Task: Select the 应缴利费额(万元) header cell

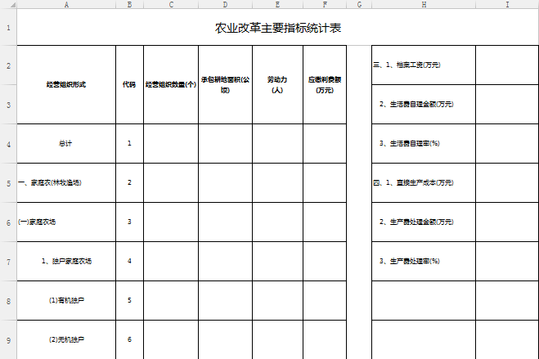Action: click(324, 84)
